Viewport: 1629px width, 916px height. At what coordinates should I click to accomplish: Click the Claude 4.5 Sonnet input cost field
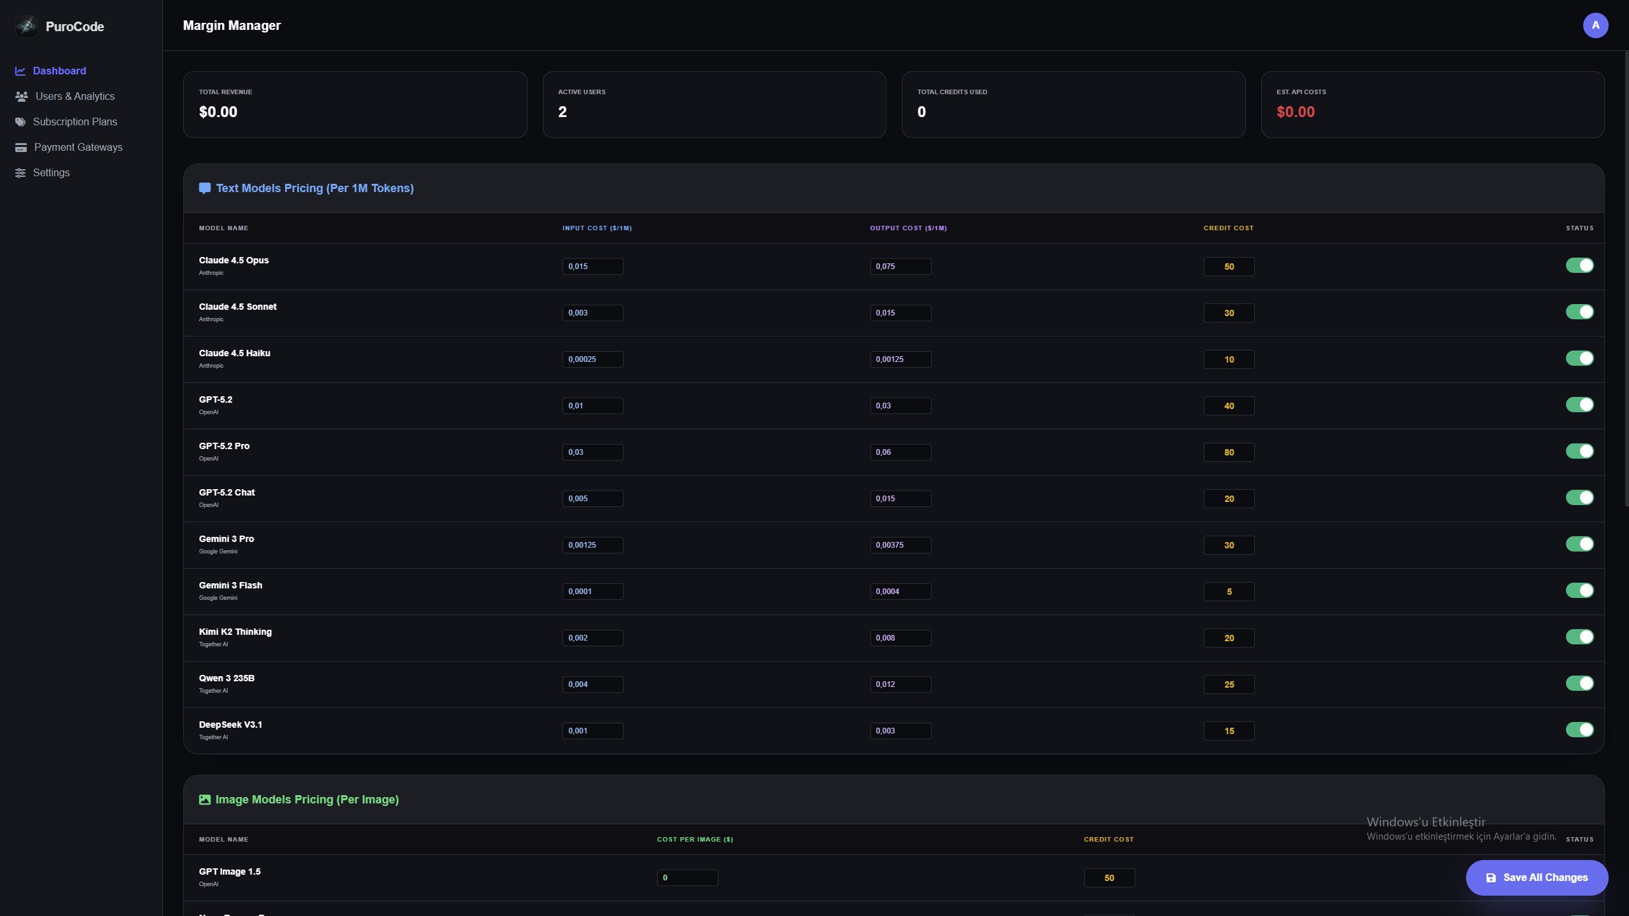(x=592, y=313)
